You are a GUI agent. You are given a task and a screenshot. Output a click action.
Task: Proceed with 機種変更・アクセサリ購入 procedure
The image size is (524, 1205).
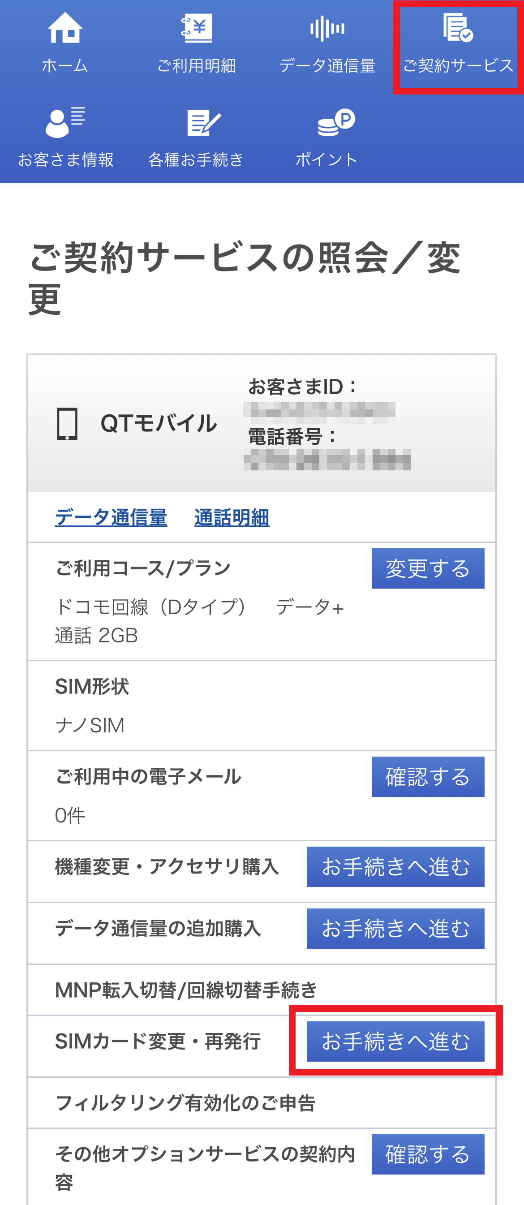pyautogui.click(x=395, y=867)
